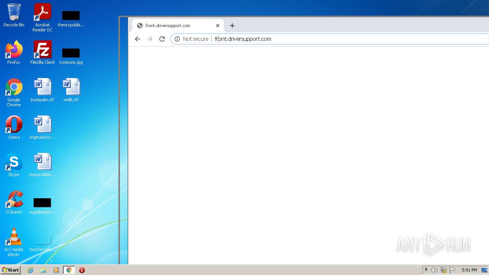Launch the Opera desktop shortcut
Screen dimensions: 489x275
pos(14,128)
